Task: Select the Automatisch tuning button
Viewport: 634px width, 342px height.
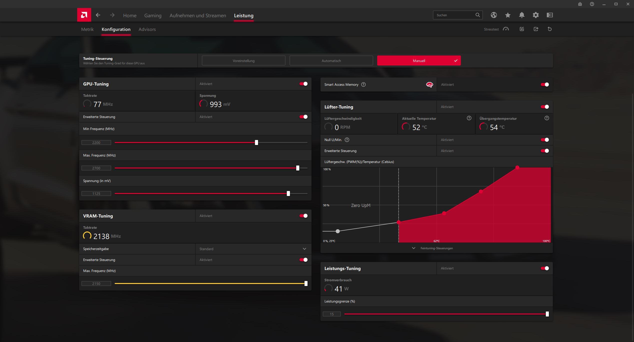Action: [331, 61]
